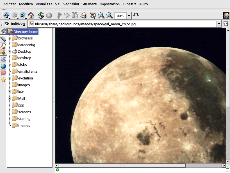The width and height of the screenshot is (230, 173).
Task: Open the address history dropdown arrow
Action: pos(219,24)
